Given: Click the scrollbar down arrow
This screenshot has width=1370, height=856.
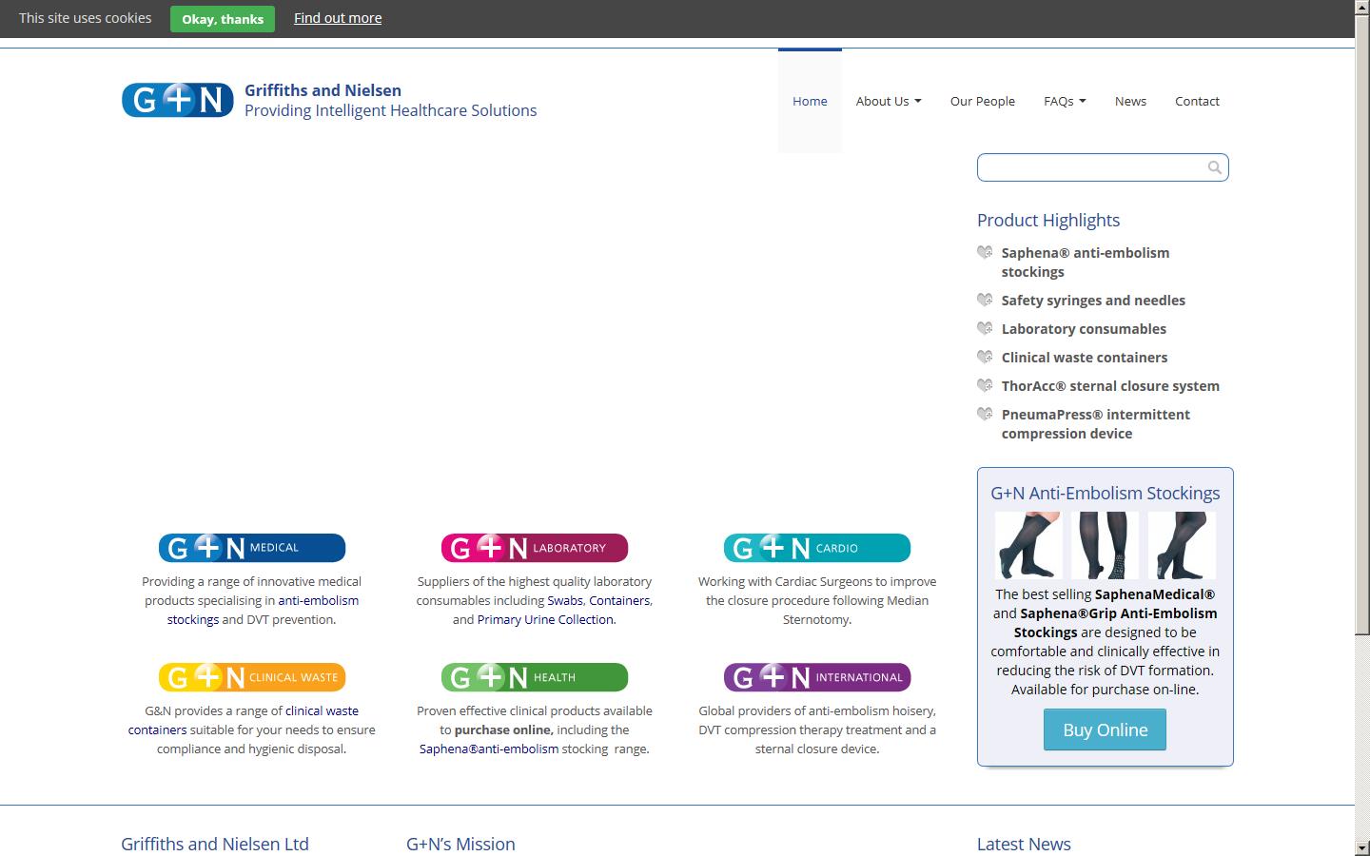Looking at the screenshot, I should (1362, 847).
